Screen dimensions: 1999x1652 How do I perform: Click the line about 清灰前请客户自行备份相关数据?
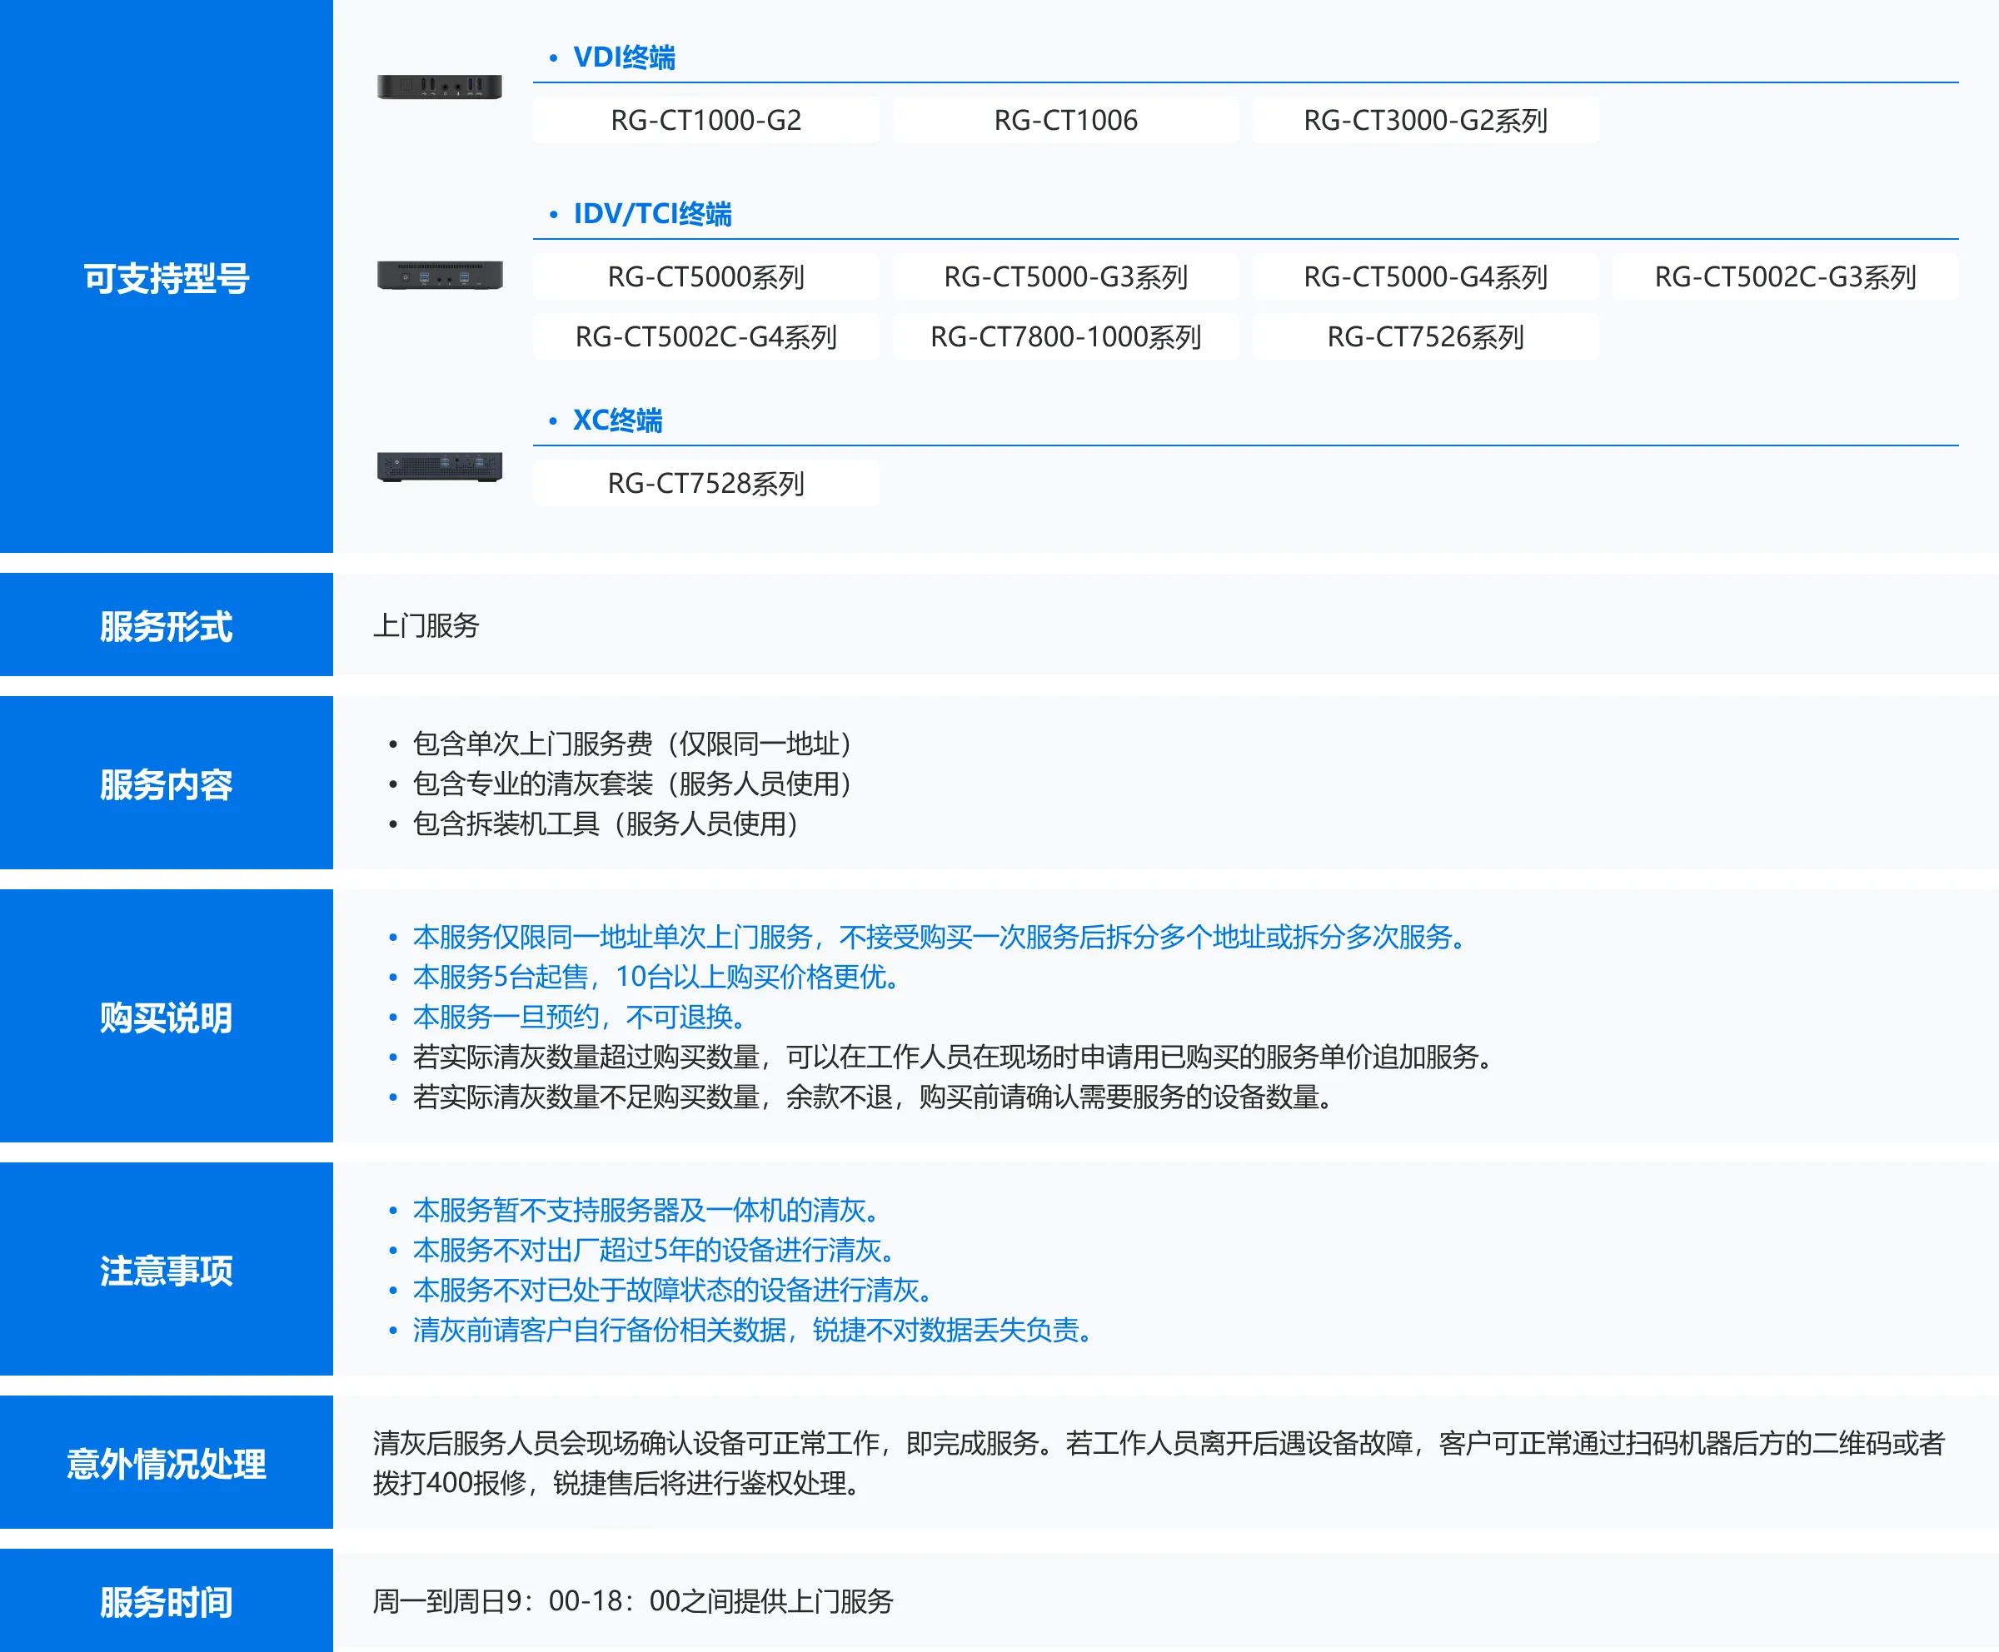click(x=752, y=1330)
